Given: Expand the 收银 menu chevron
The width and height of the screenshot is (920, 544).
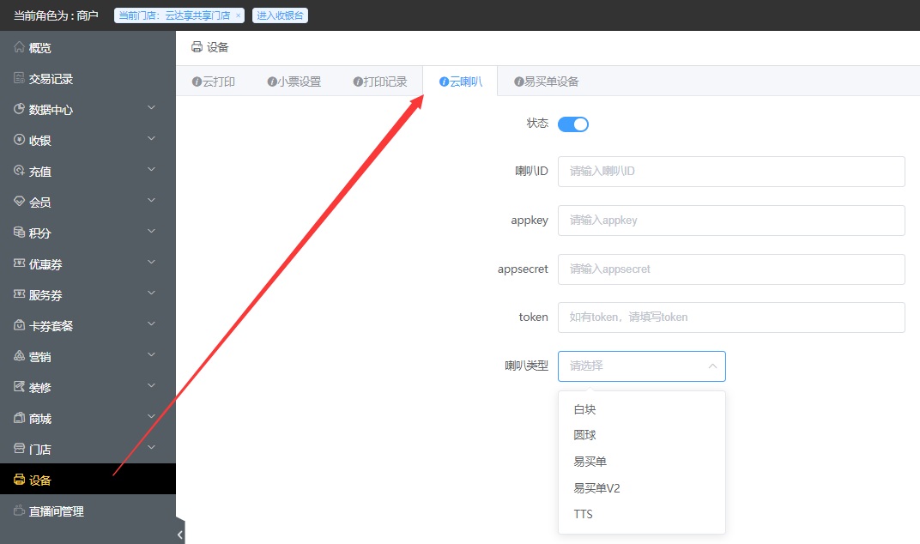Looking at the screenshot, I should (151, 138).
